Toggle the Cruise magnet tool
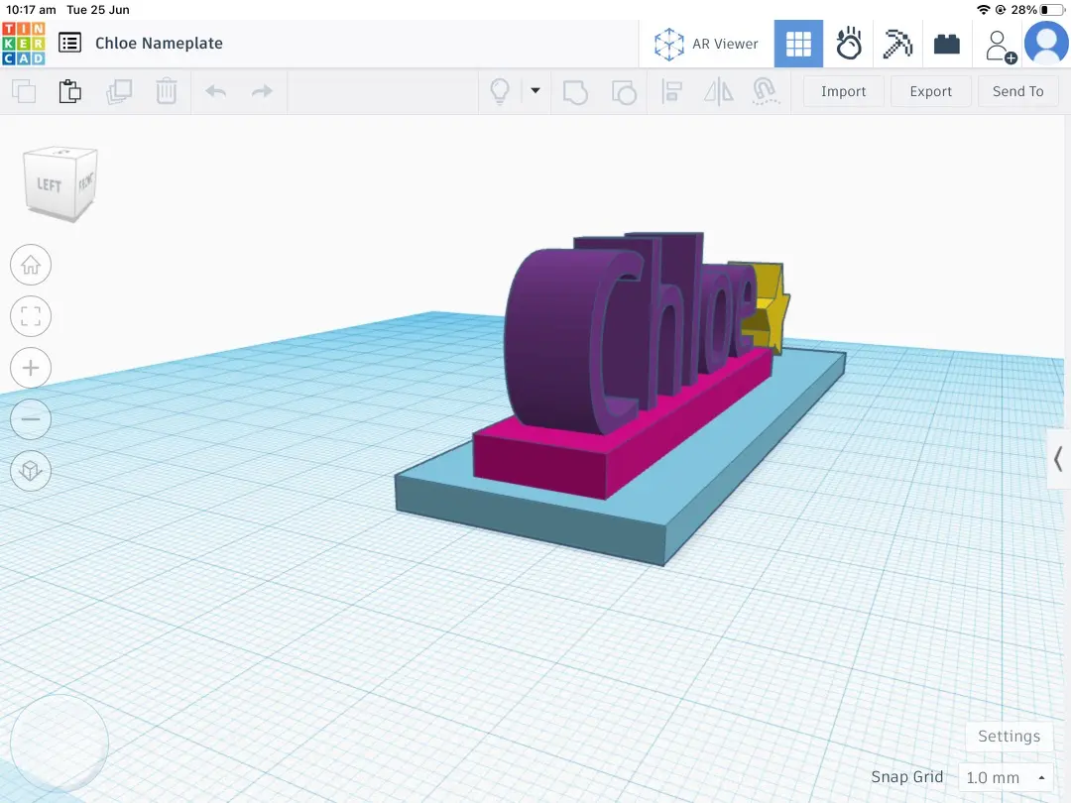 point(765,91)
